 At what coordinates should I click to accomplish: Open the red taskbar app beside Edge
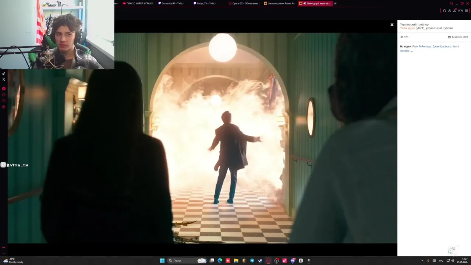(x=228, y=261)
